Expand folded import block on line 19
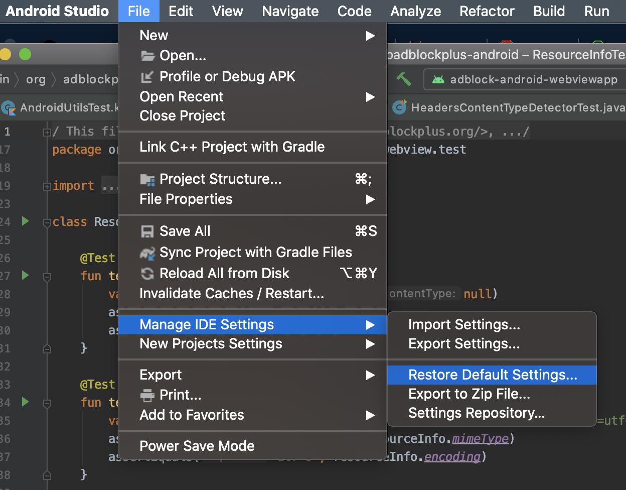The height and width of the screenshot is (490, 626). pyautogui.click(x=47, y=186)
